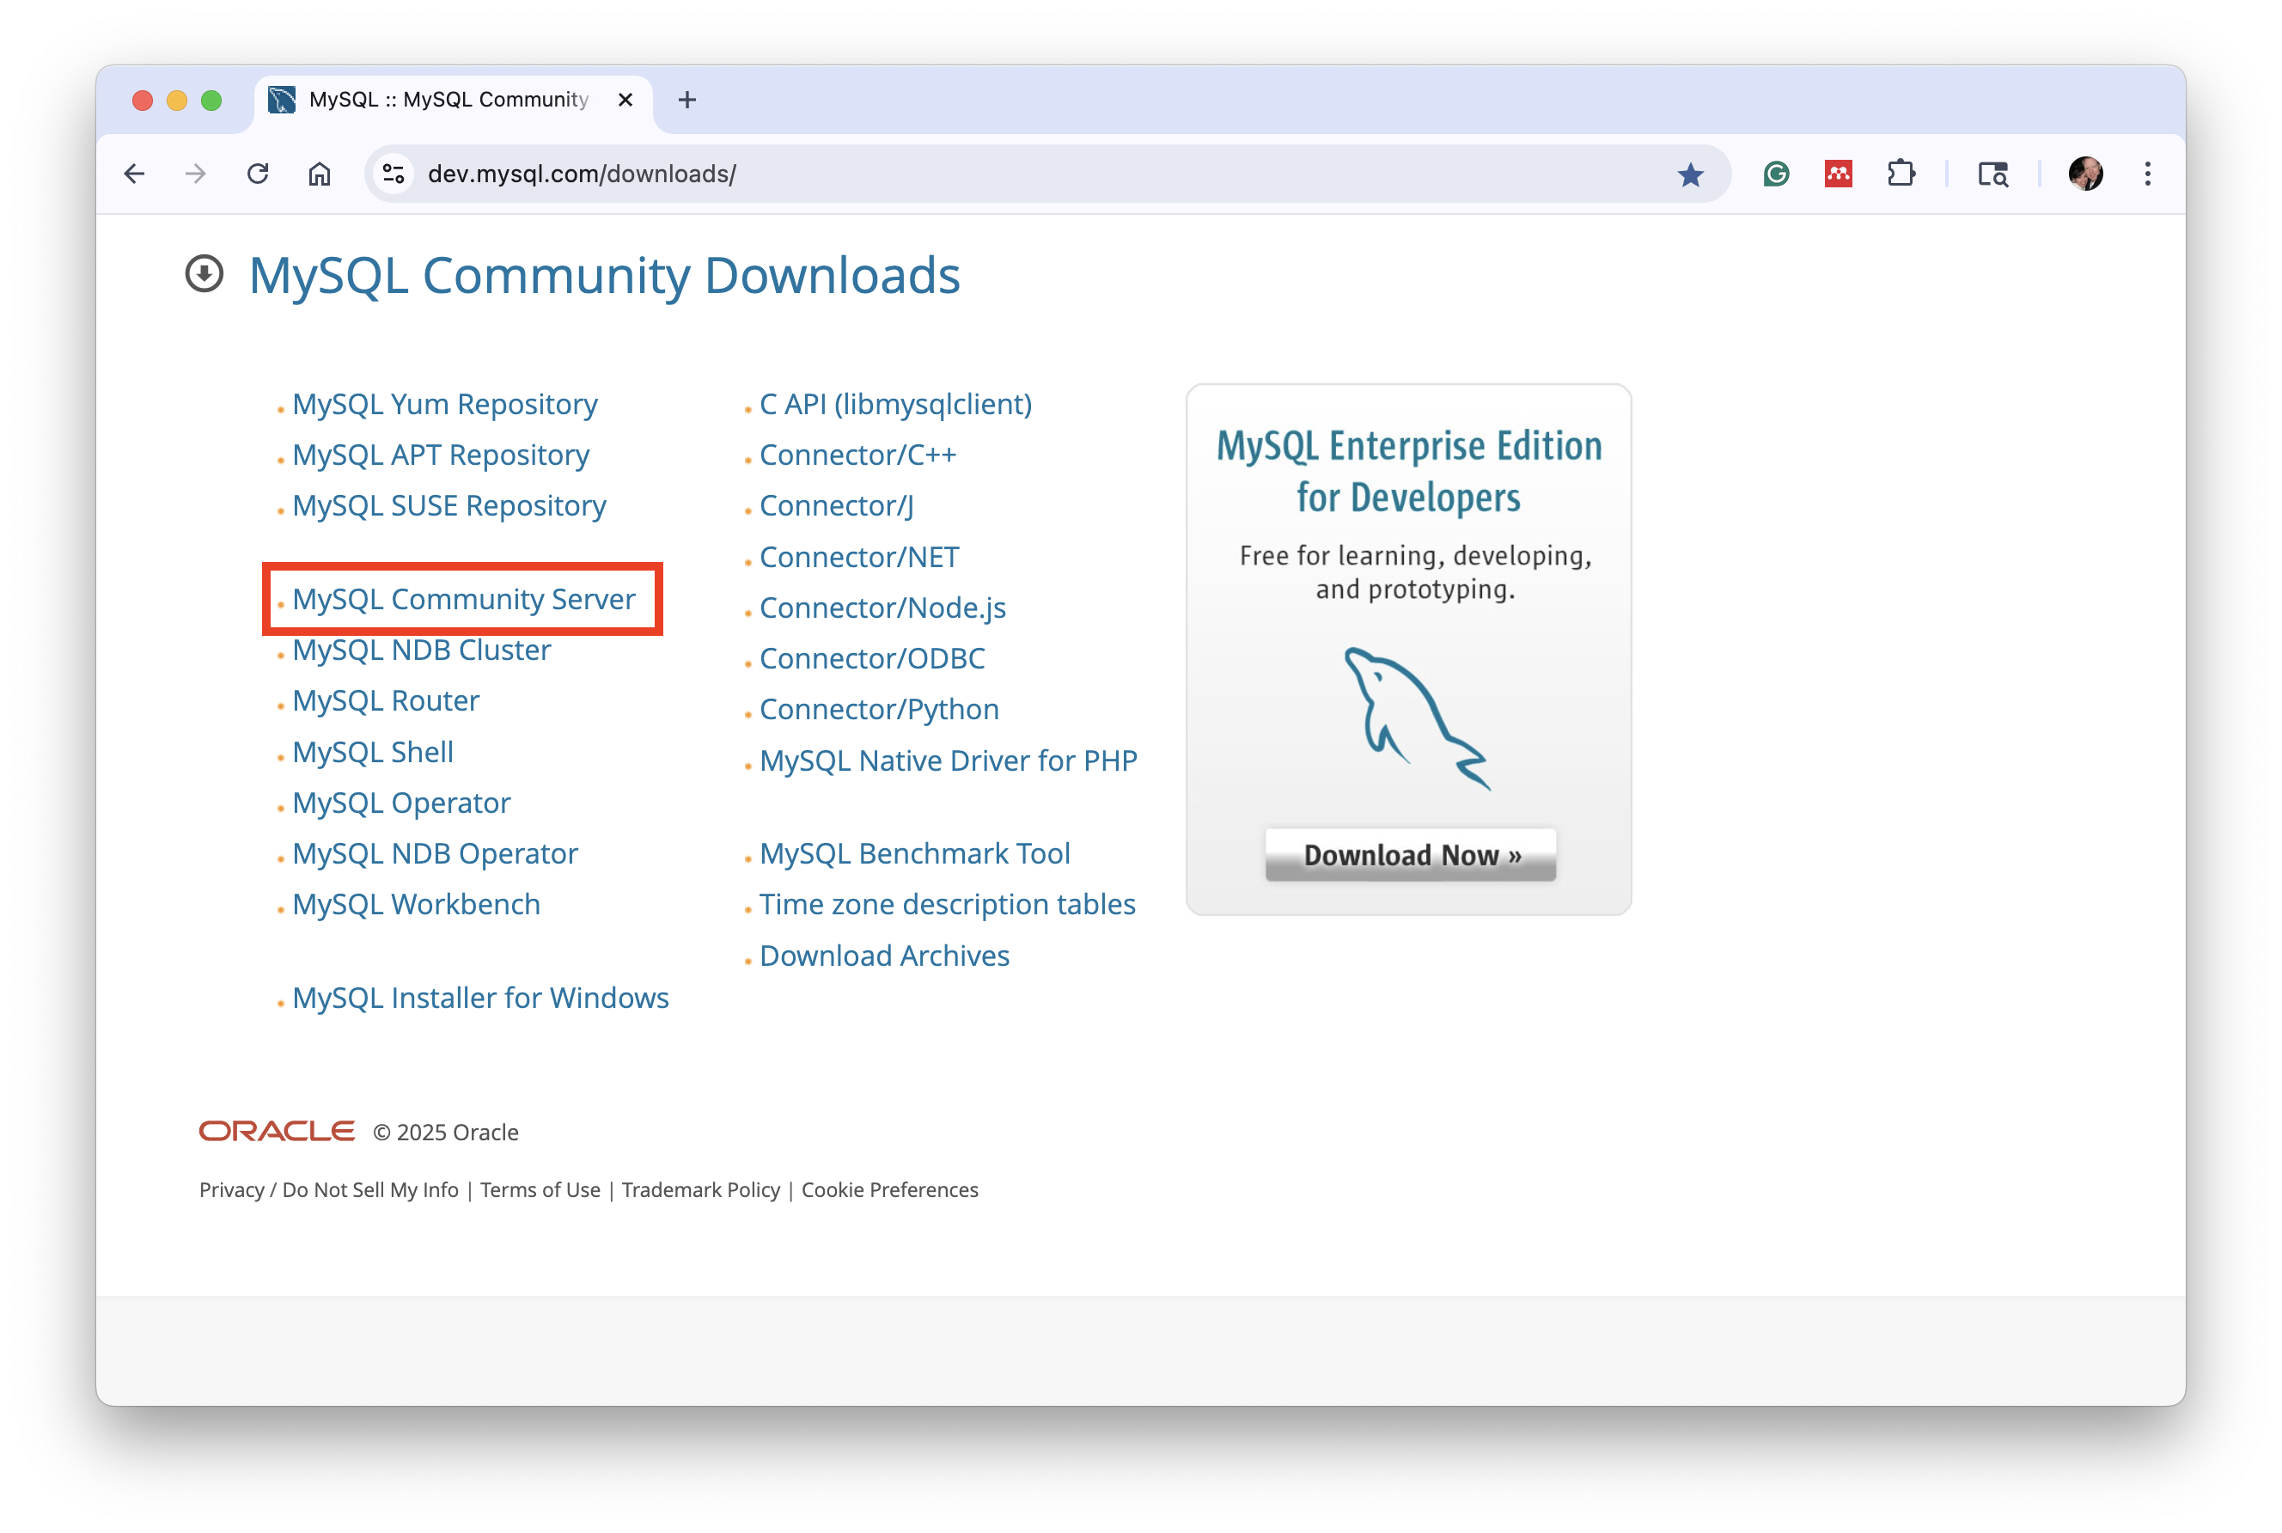Go to MySQL Workbench downloads
Viewport: 2282px width, 1533px height.
tap(417, 903)
